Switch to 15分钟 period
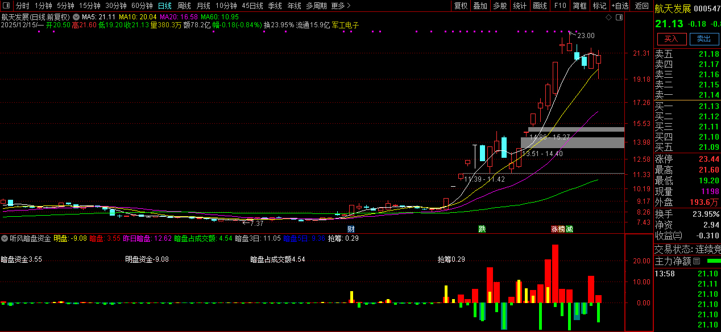721x332 pixels. (x=90, y=6)
